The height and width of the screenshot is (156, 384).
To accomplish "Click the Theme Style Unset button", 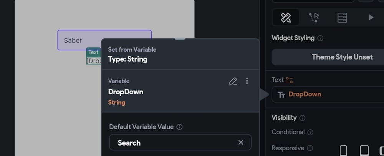I will (x=342, y=57).
